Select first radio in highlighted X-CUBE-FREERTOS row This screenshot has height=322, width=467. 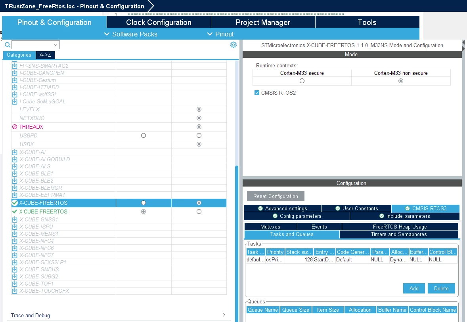(144, 203)
